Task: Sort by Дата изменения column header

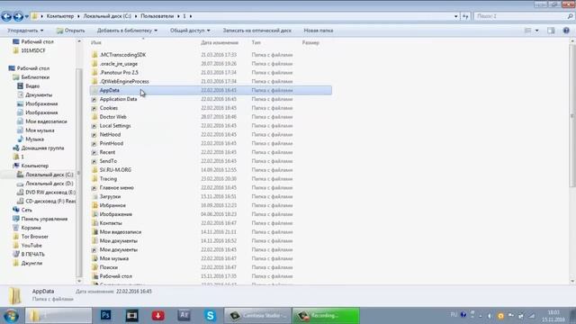Action: pos(220,42)
